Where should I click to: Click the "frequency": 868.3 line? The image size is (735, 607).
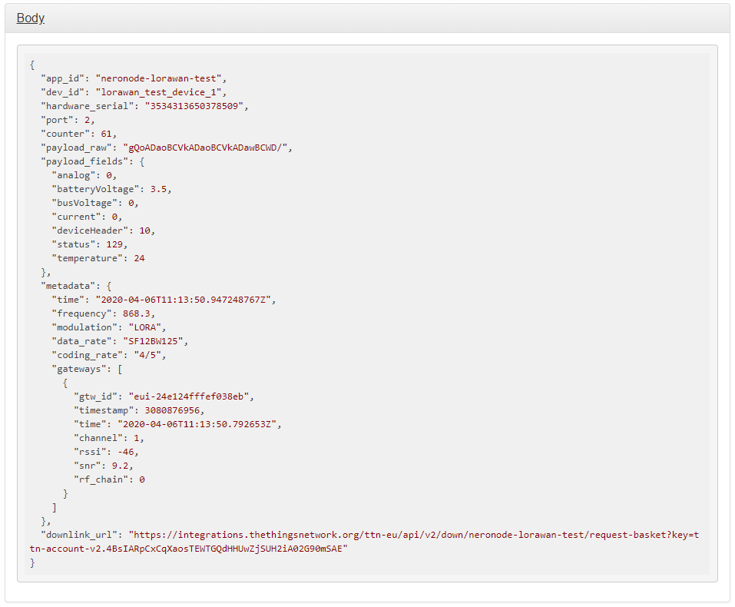coord(103,313)
